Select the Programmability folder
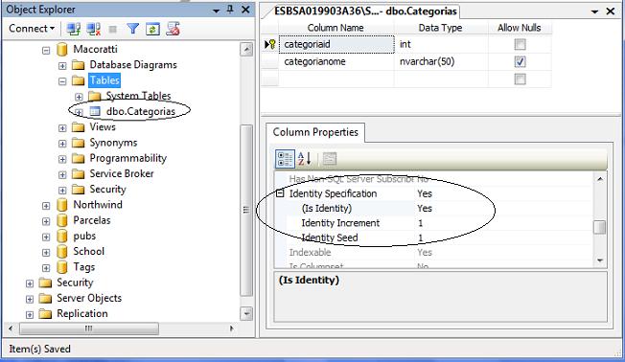Image resolution: width=625 pixels, height=362 pixels. [127, 158]
